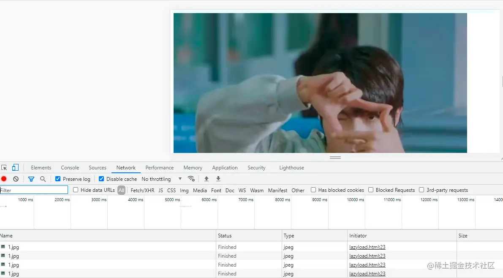Open the Memory tab

193,168
